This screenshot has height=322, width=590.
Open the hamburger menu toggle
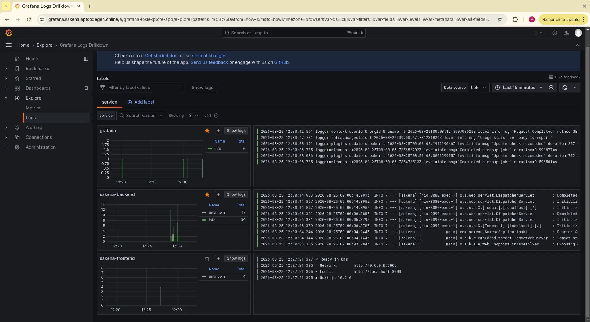point(9,45)
